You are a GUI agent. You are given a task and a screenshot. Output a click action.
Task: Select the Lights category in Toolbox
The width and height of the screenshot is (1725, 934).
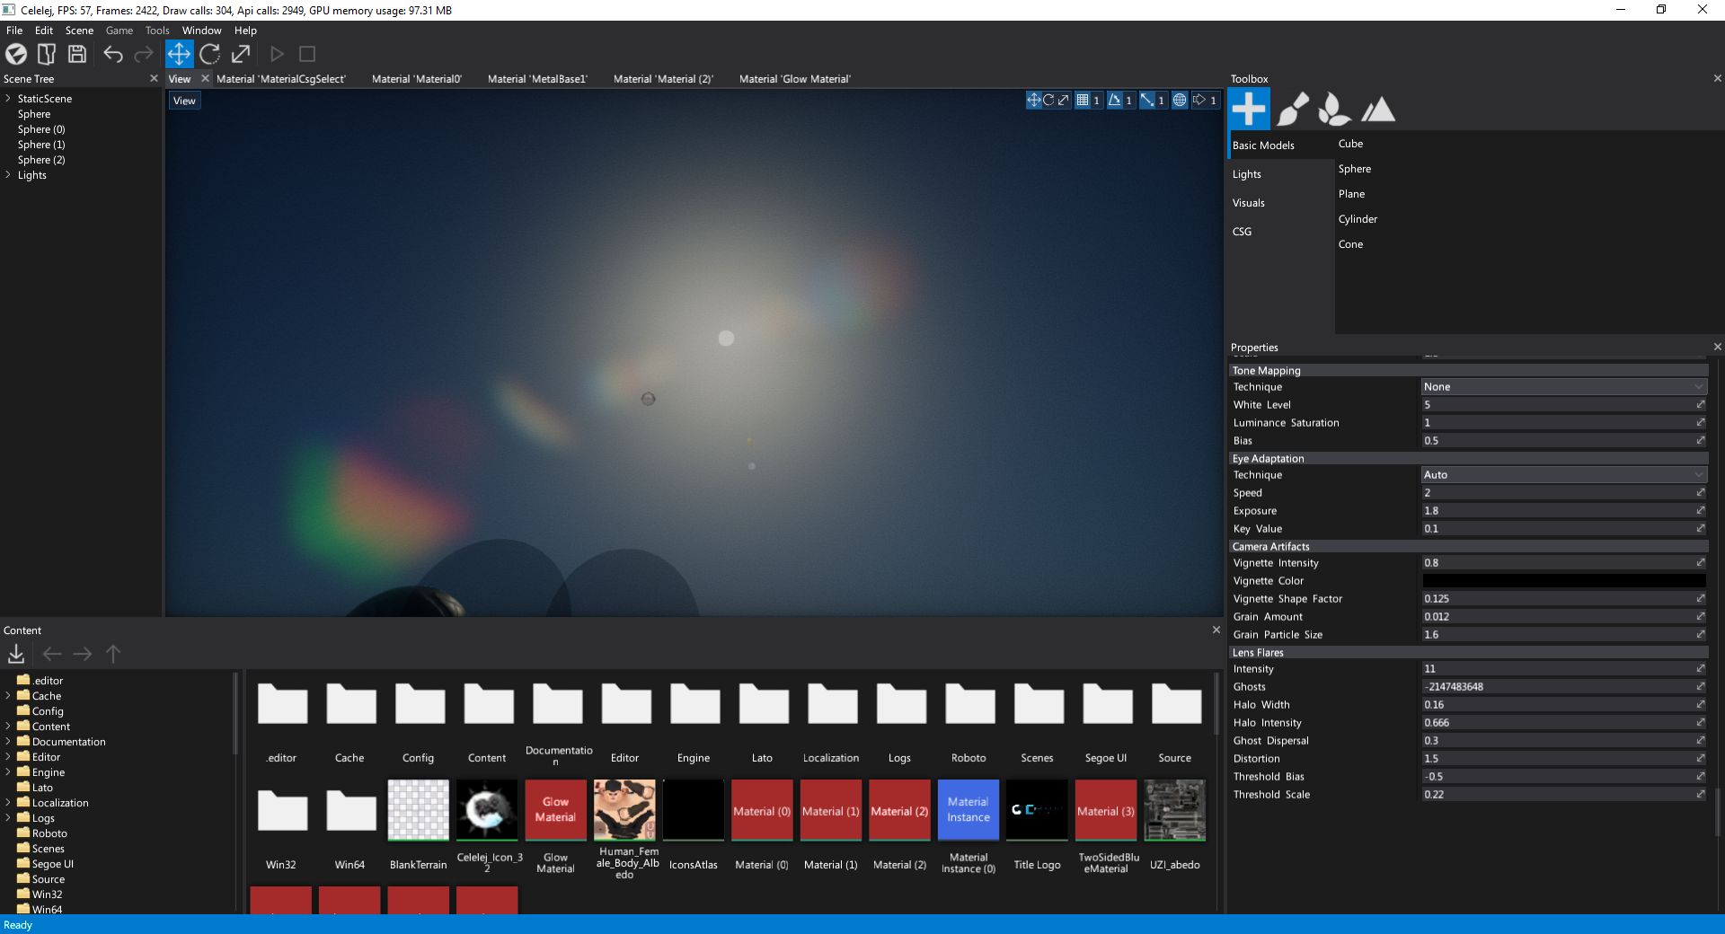[x=1246, y=174]
